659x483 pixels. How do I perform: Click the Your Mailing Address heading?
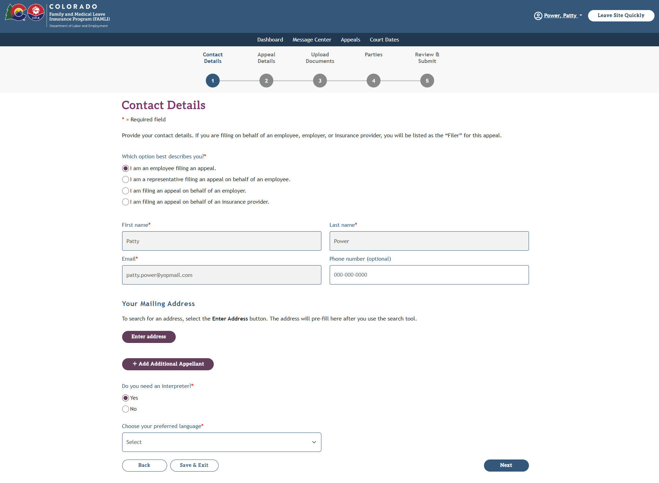[x=158, y=304]
